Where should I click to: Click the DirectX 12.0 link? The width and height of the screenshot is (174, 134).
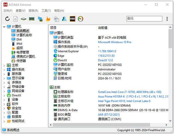[105, 60]
